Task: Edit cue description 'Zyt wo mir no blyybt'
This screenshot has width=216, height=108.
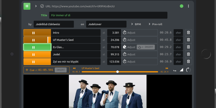Action: click(76, 62)
